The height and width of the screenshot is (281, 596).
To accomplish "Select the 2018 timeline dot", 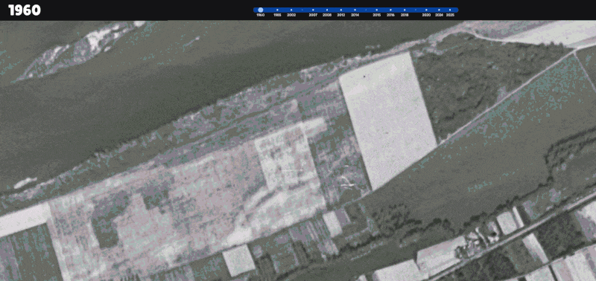I will click(405, 10).
